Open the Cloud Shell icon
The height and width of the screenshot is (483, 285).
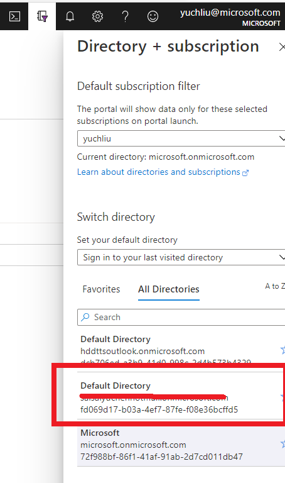click(14, 16)
